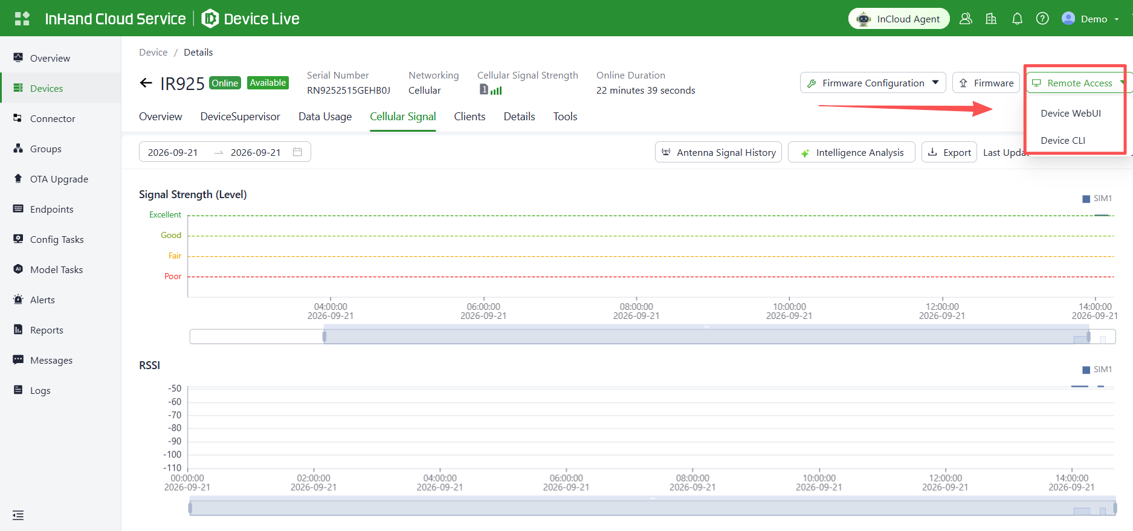
Task: Click the Signal Strength chart zoom slider
Action: pyautogui.click(x=653, y=336)
